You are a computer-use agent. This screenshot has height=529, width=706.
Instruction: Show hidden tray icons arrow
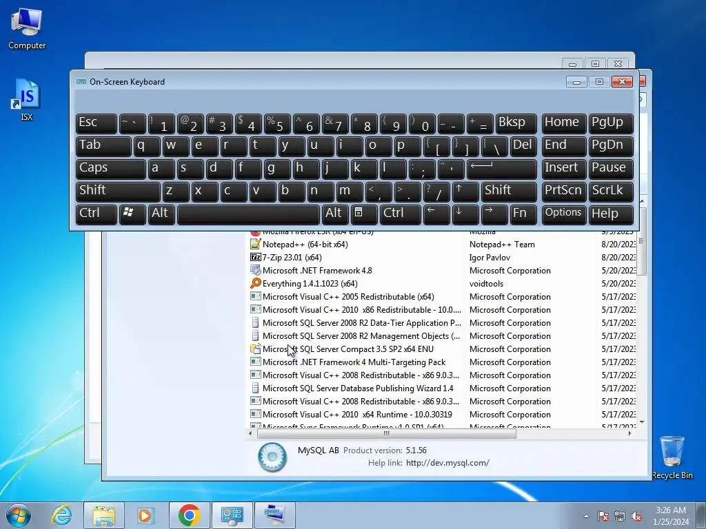tap(586, 516)
